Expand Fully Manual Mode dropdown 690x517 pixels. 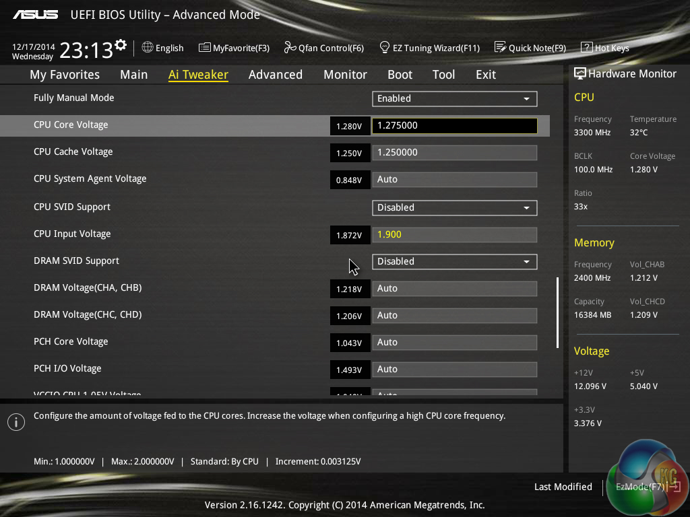point(454,99)
